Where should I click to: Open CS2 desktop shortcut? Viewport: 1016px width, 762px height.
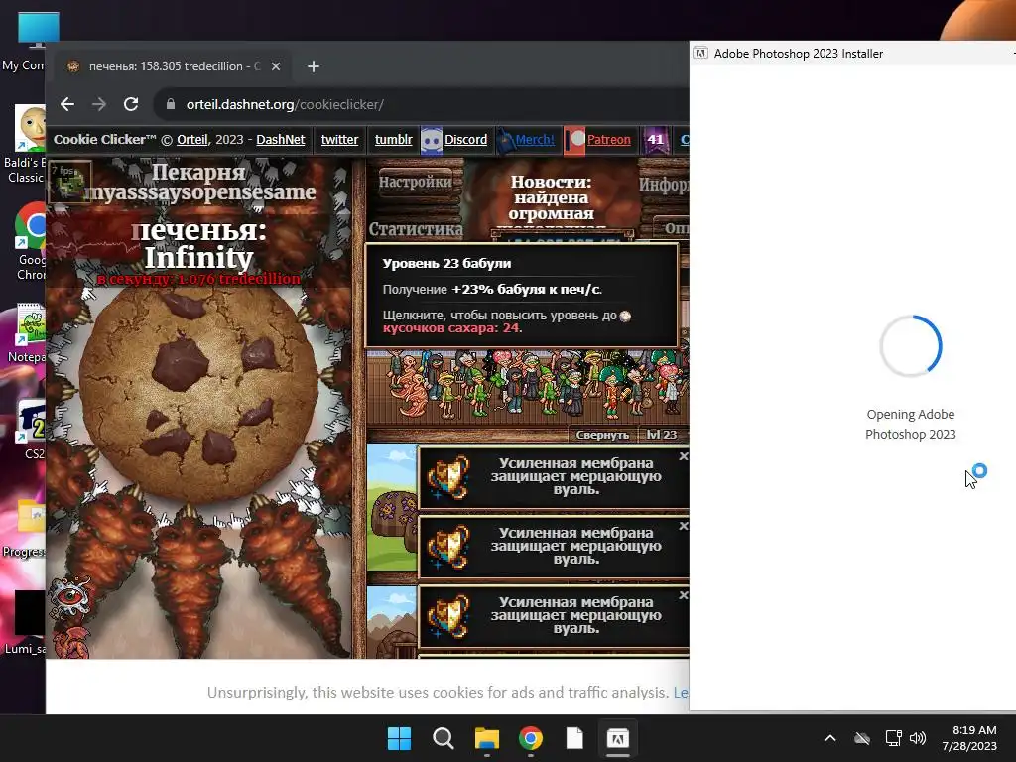point(31,429)
